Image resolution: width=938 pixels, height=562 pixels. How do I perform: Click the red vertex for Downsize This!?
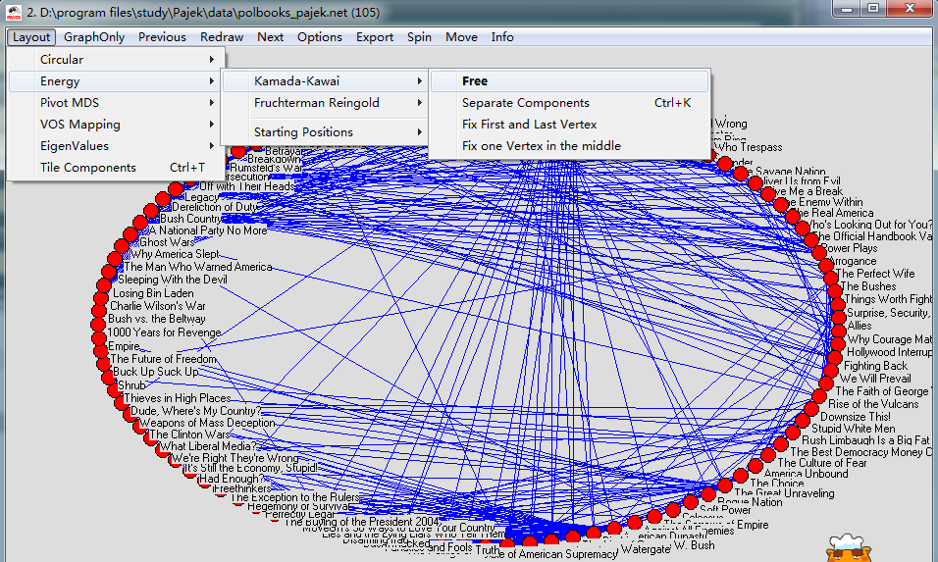[x=811, y=409]
